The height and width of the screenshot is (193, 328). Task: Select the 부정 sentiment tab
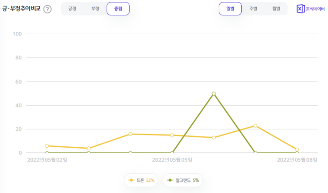coord(95,9)
